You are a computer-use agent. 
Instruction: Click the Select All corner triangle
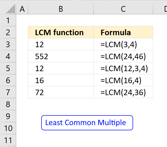[10, 9]
